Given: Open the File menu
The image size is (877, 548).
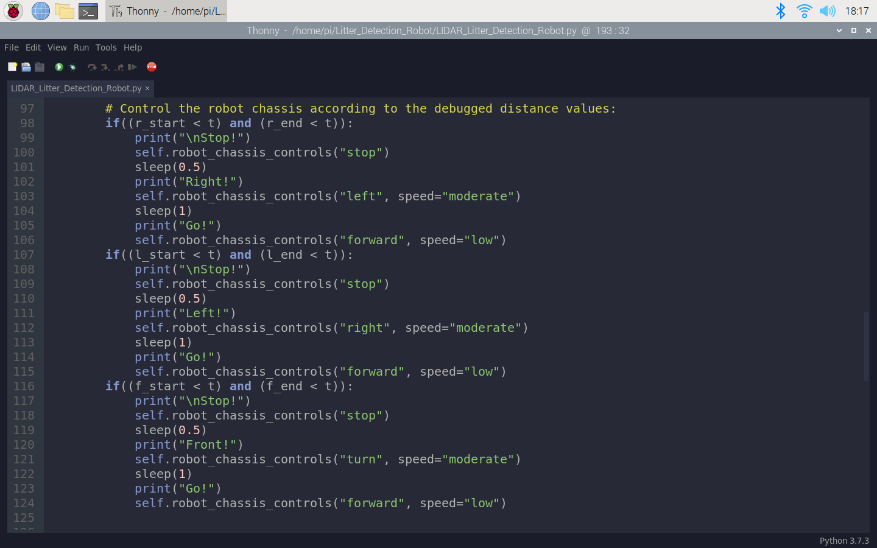Looking at the screenshot, I should (x=12, y=47).
